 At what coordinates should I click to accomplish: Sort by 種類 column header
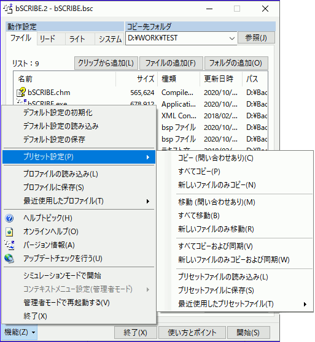click(x=179, y=78)
